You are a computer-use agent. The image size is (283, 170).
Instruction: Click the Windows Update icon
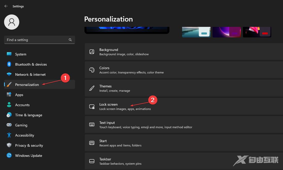click(x=9, y=156)
